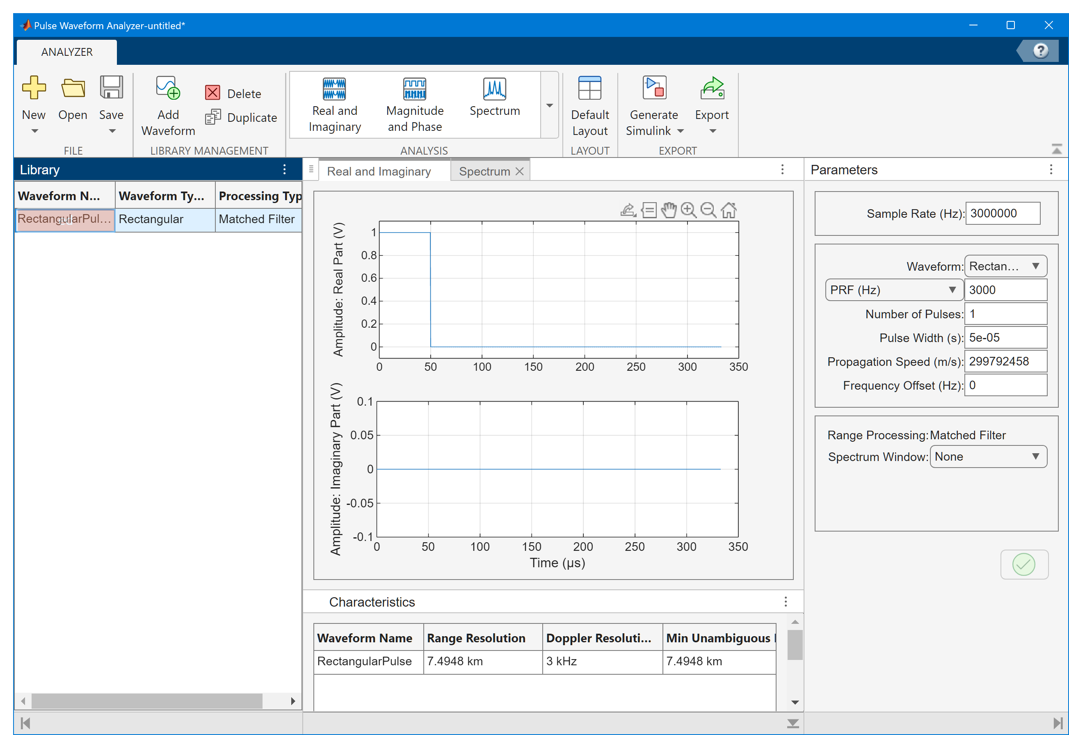Open the help question mark button

[1040, 51]
